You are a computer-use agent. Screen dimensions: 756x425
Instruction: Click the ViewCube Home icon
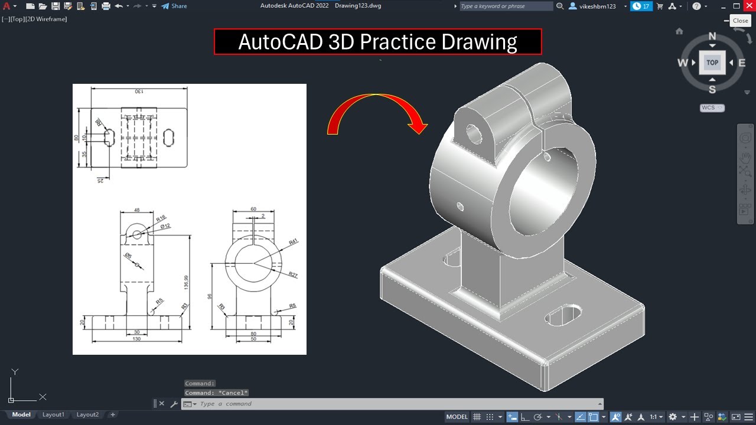tap(679, 31)
